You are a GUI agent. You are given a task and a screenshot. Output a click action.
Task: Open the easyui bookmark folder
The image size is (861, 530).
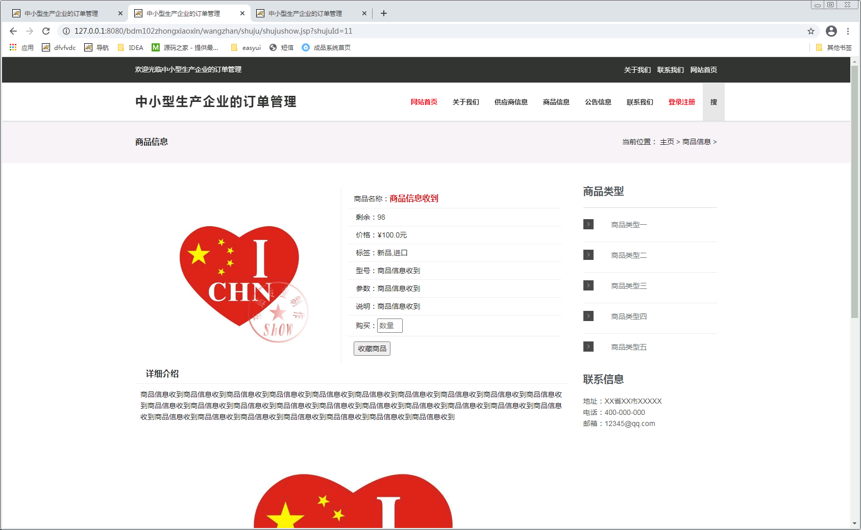click(245, 47)
